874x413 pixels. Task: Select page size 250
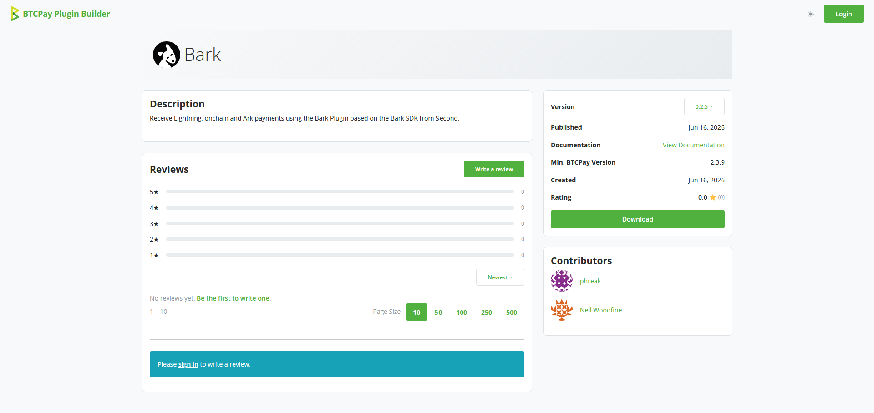point(487,312)
